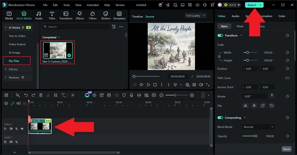Expand the Library section
The width and height of the screenshot is (297, 155).
pos(6,69)
